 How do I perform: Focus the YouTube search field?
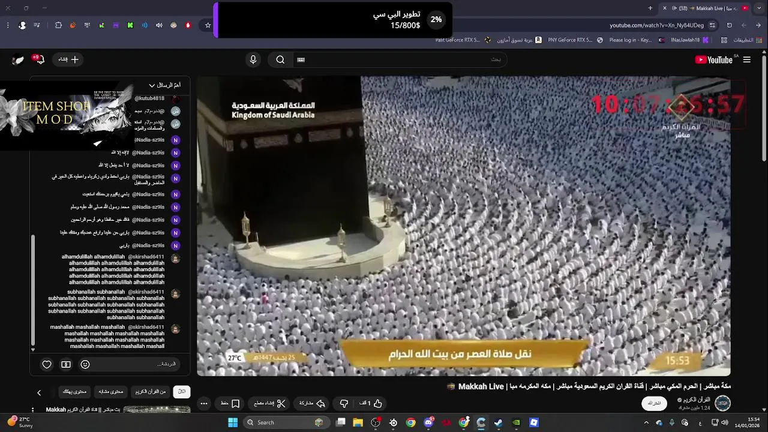[399, 59]
